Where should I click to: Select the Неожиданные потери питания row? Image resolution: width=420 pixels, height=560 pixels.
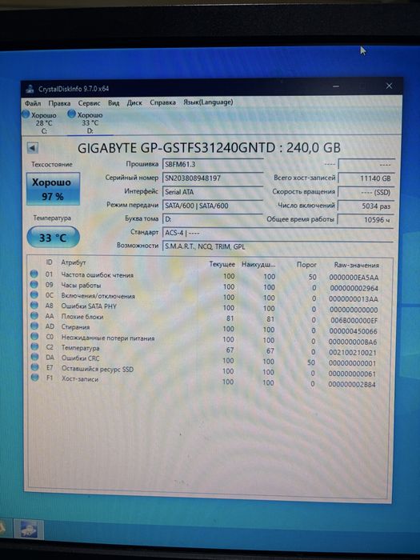tap(206, 339)
